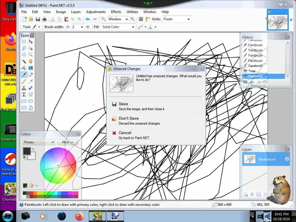Select the Gradient tool

(31, 68)
